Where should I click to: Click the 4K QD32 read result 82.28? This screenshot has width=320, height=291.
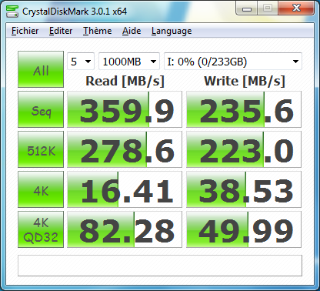point(125,229)
